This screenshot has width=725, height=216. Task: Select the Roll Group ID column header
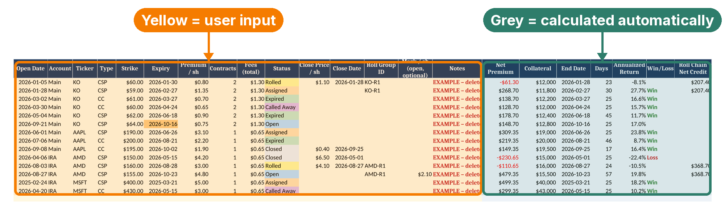click(x=381, y=68)
